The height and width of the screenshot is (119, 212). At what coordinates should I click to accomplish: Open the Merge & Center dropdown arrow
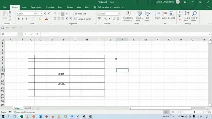click(x=93, y=19)
